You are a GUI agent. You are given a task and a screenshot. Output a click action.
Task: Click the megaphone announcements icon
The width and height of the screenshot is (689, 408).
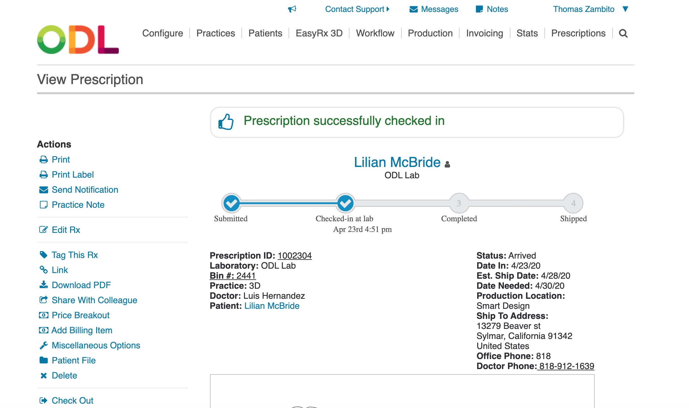click(292, 9)
